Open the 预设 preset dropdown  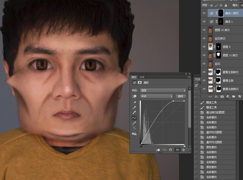(163, 90)
